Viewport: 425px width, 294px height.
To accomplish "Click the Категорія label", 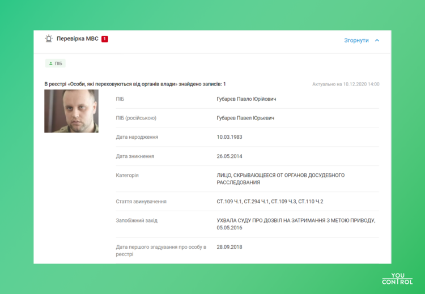I will [127, 175].
